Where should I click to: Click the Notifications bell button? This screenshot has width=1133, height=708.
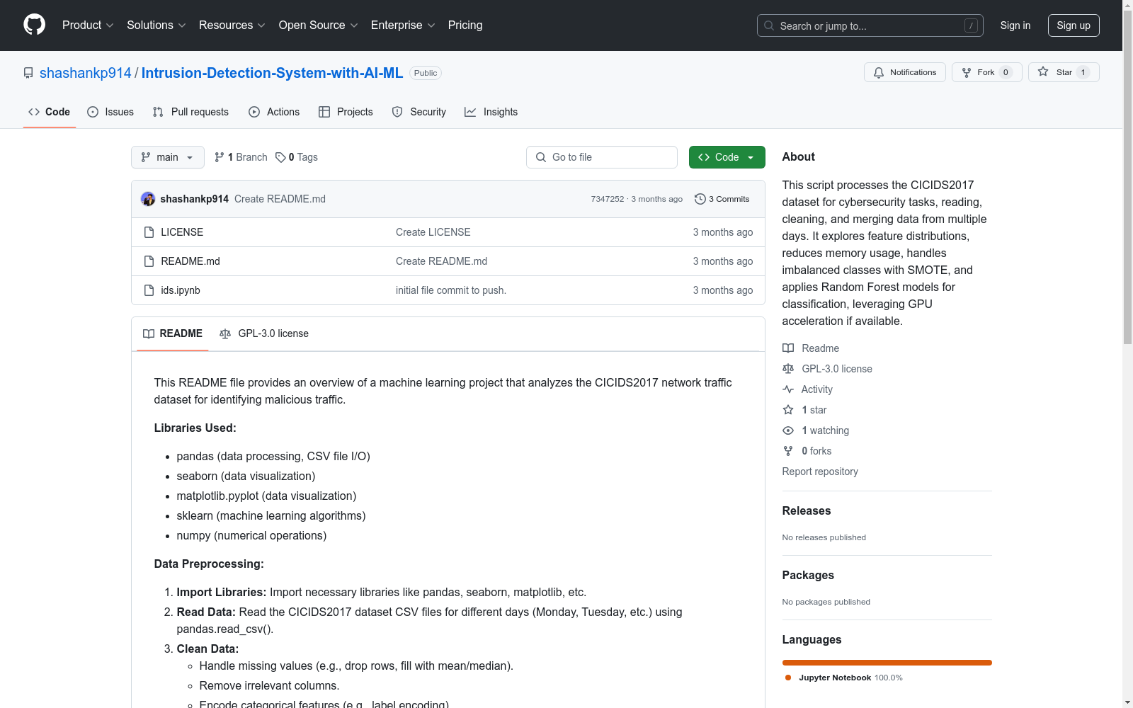coord(904,72)
